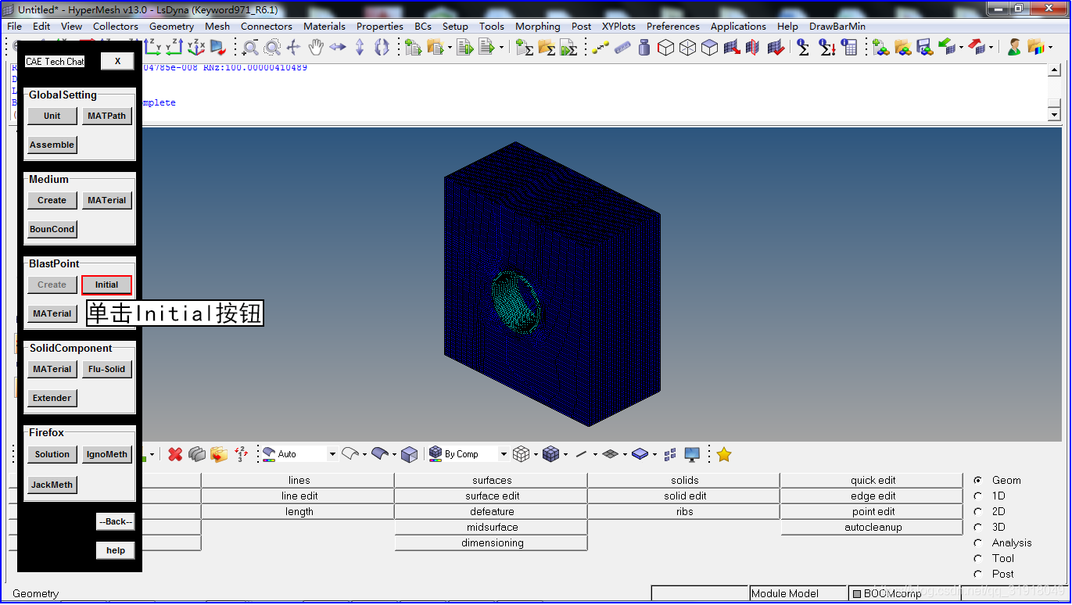Click the Initial button under BlastPoint
This screenshot has width=1072, height=605.
[107, 285]
